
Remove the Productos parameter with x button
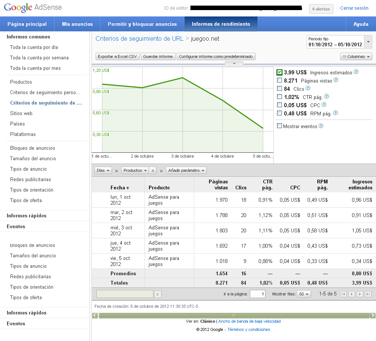(x=153, y=170)
